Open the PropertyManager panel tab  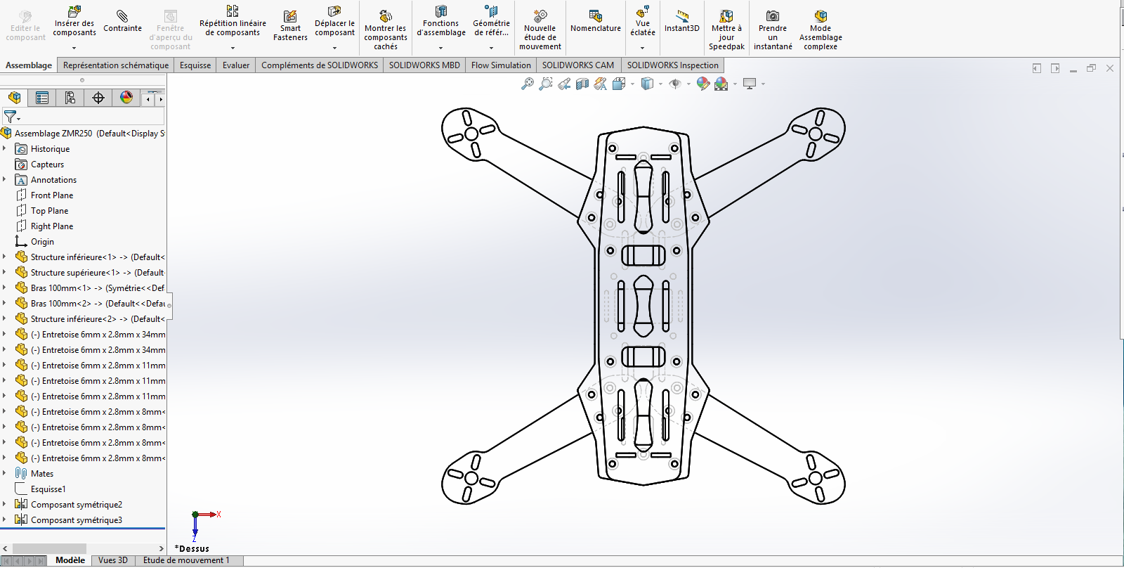pyautogui.click(x=42, y=98)
